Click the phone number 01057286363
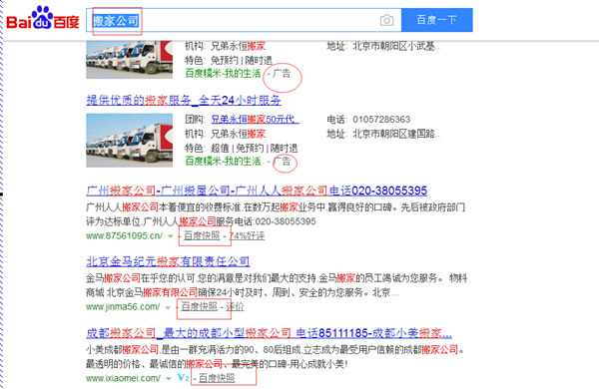Screen dimensions: 599x389 click(381, 120)
